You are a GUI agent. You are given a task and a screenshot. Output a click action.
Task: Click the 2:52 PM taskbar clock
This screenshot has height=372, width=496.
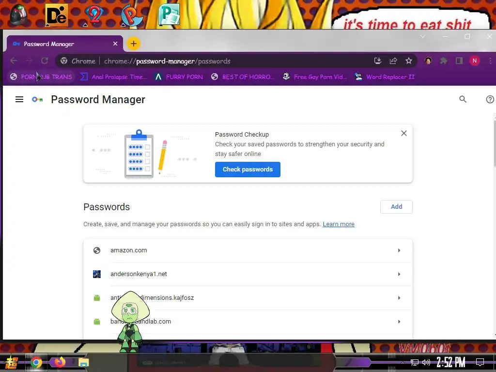pos(451,362)
